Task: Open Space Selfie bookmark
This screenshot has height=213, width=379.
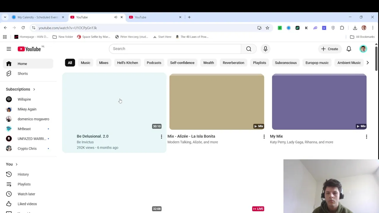Action: coord(94,37)
